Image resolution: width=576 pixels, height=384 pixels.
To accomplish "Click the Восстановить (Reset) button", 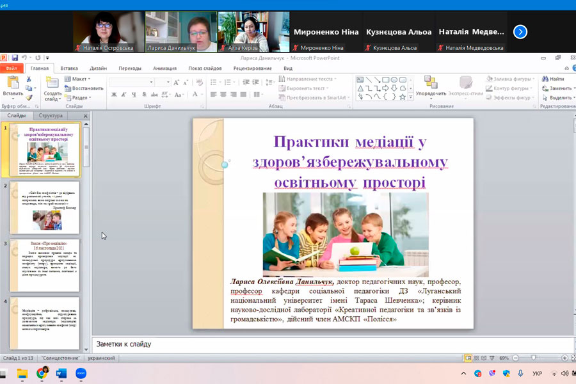I will (83, 88).
